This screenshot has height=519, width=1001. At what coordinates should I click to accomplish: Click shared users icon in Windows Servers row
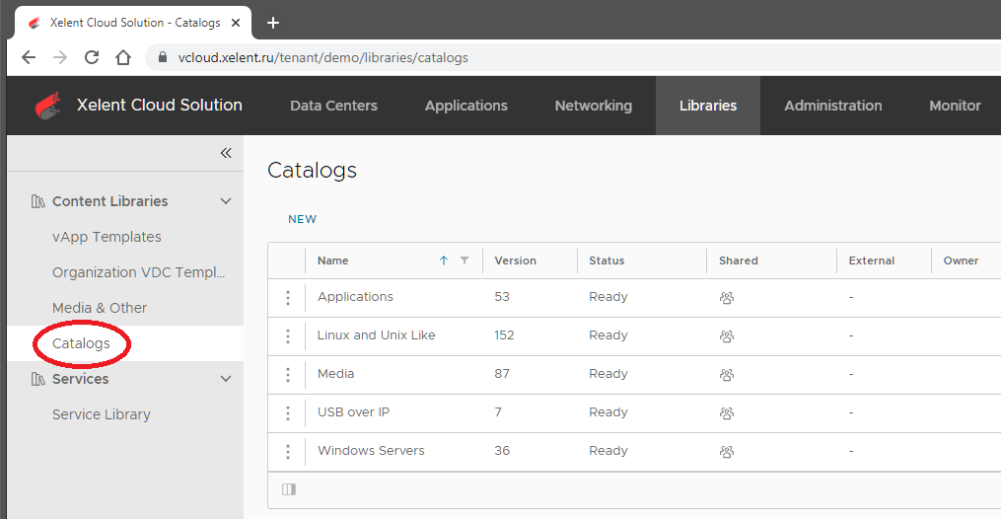coord(727,451)
